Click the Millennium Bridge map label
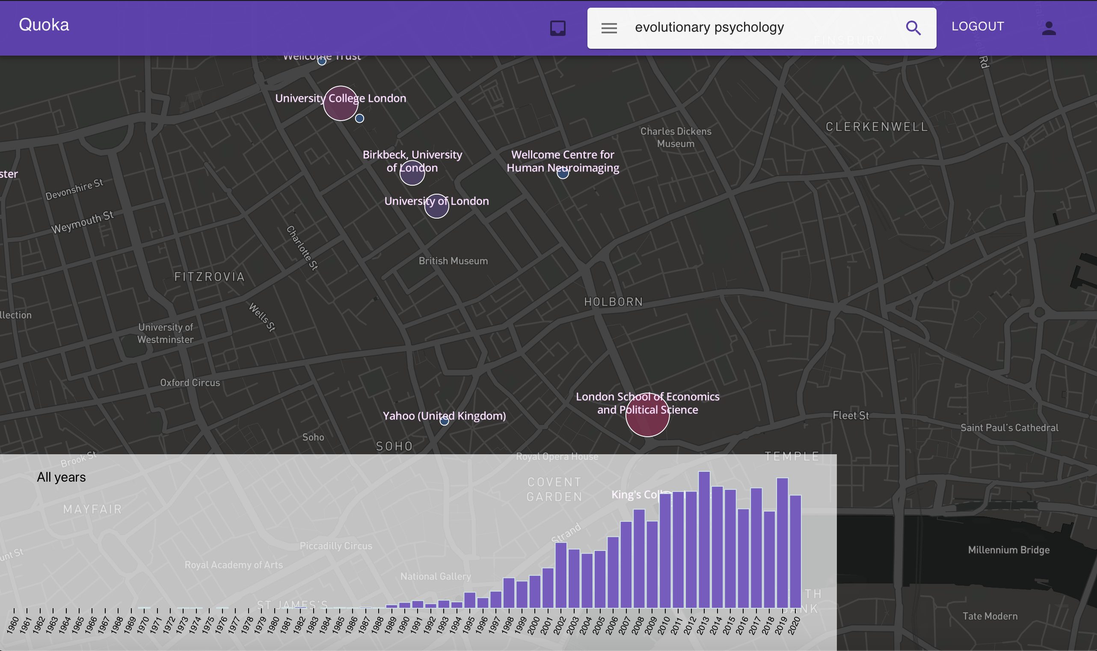Image resolution: width=1097 pixels, height=651 pixels. coord(1009,550)
